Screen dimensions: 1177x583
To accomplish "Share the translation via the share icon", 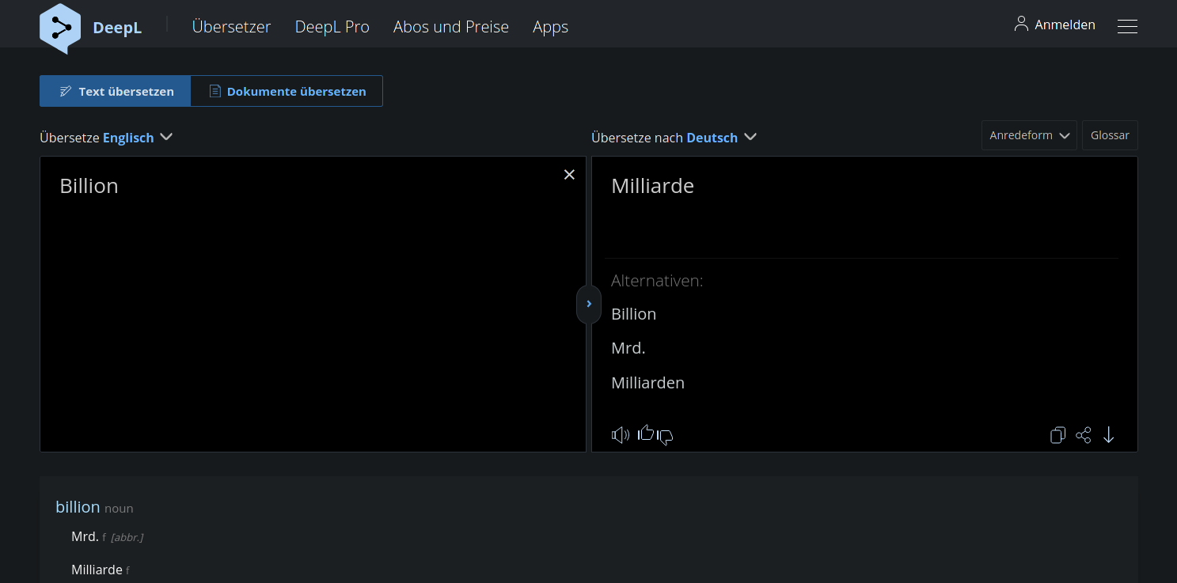I will 1084,435.
